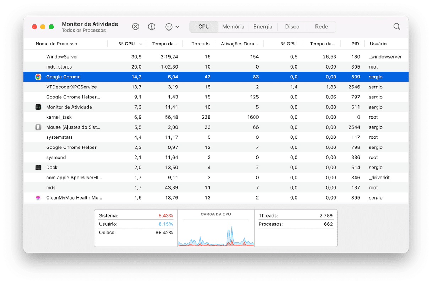Click the Mouse settings row icon
This screenshot has height=284, width=432.
coord(38,127)
